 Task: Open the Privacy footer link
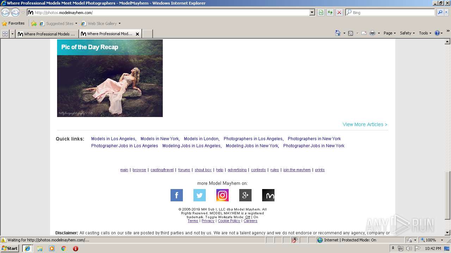point(208,221)
